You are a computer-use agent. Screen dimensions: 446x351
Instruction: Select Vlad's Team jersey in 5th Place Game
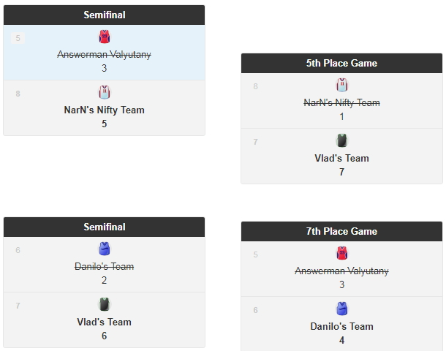341,140
